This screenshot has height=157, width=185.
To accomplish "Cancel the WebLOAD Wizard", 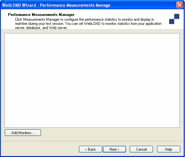I will tap(141, 149).
